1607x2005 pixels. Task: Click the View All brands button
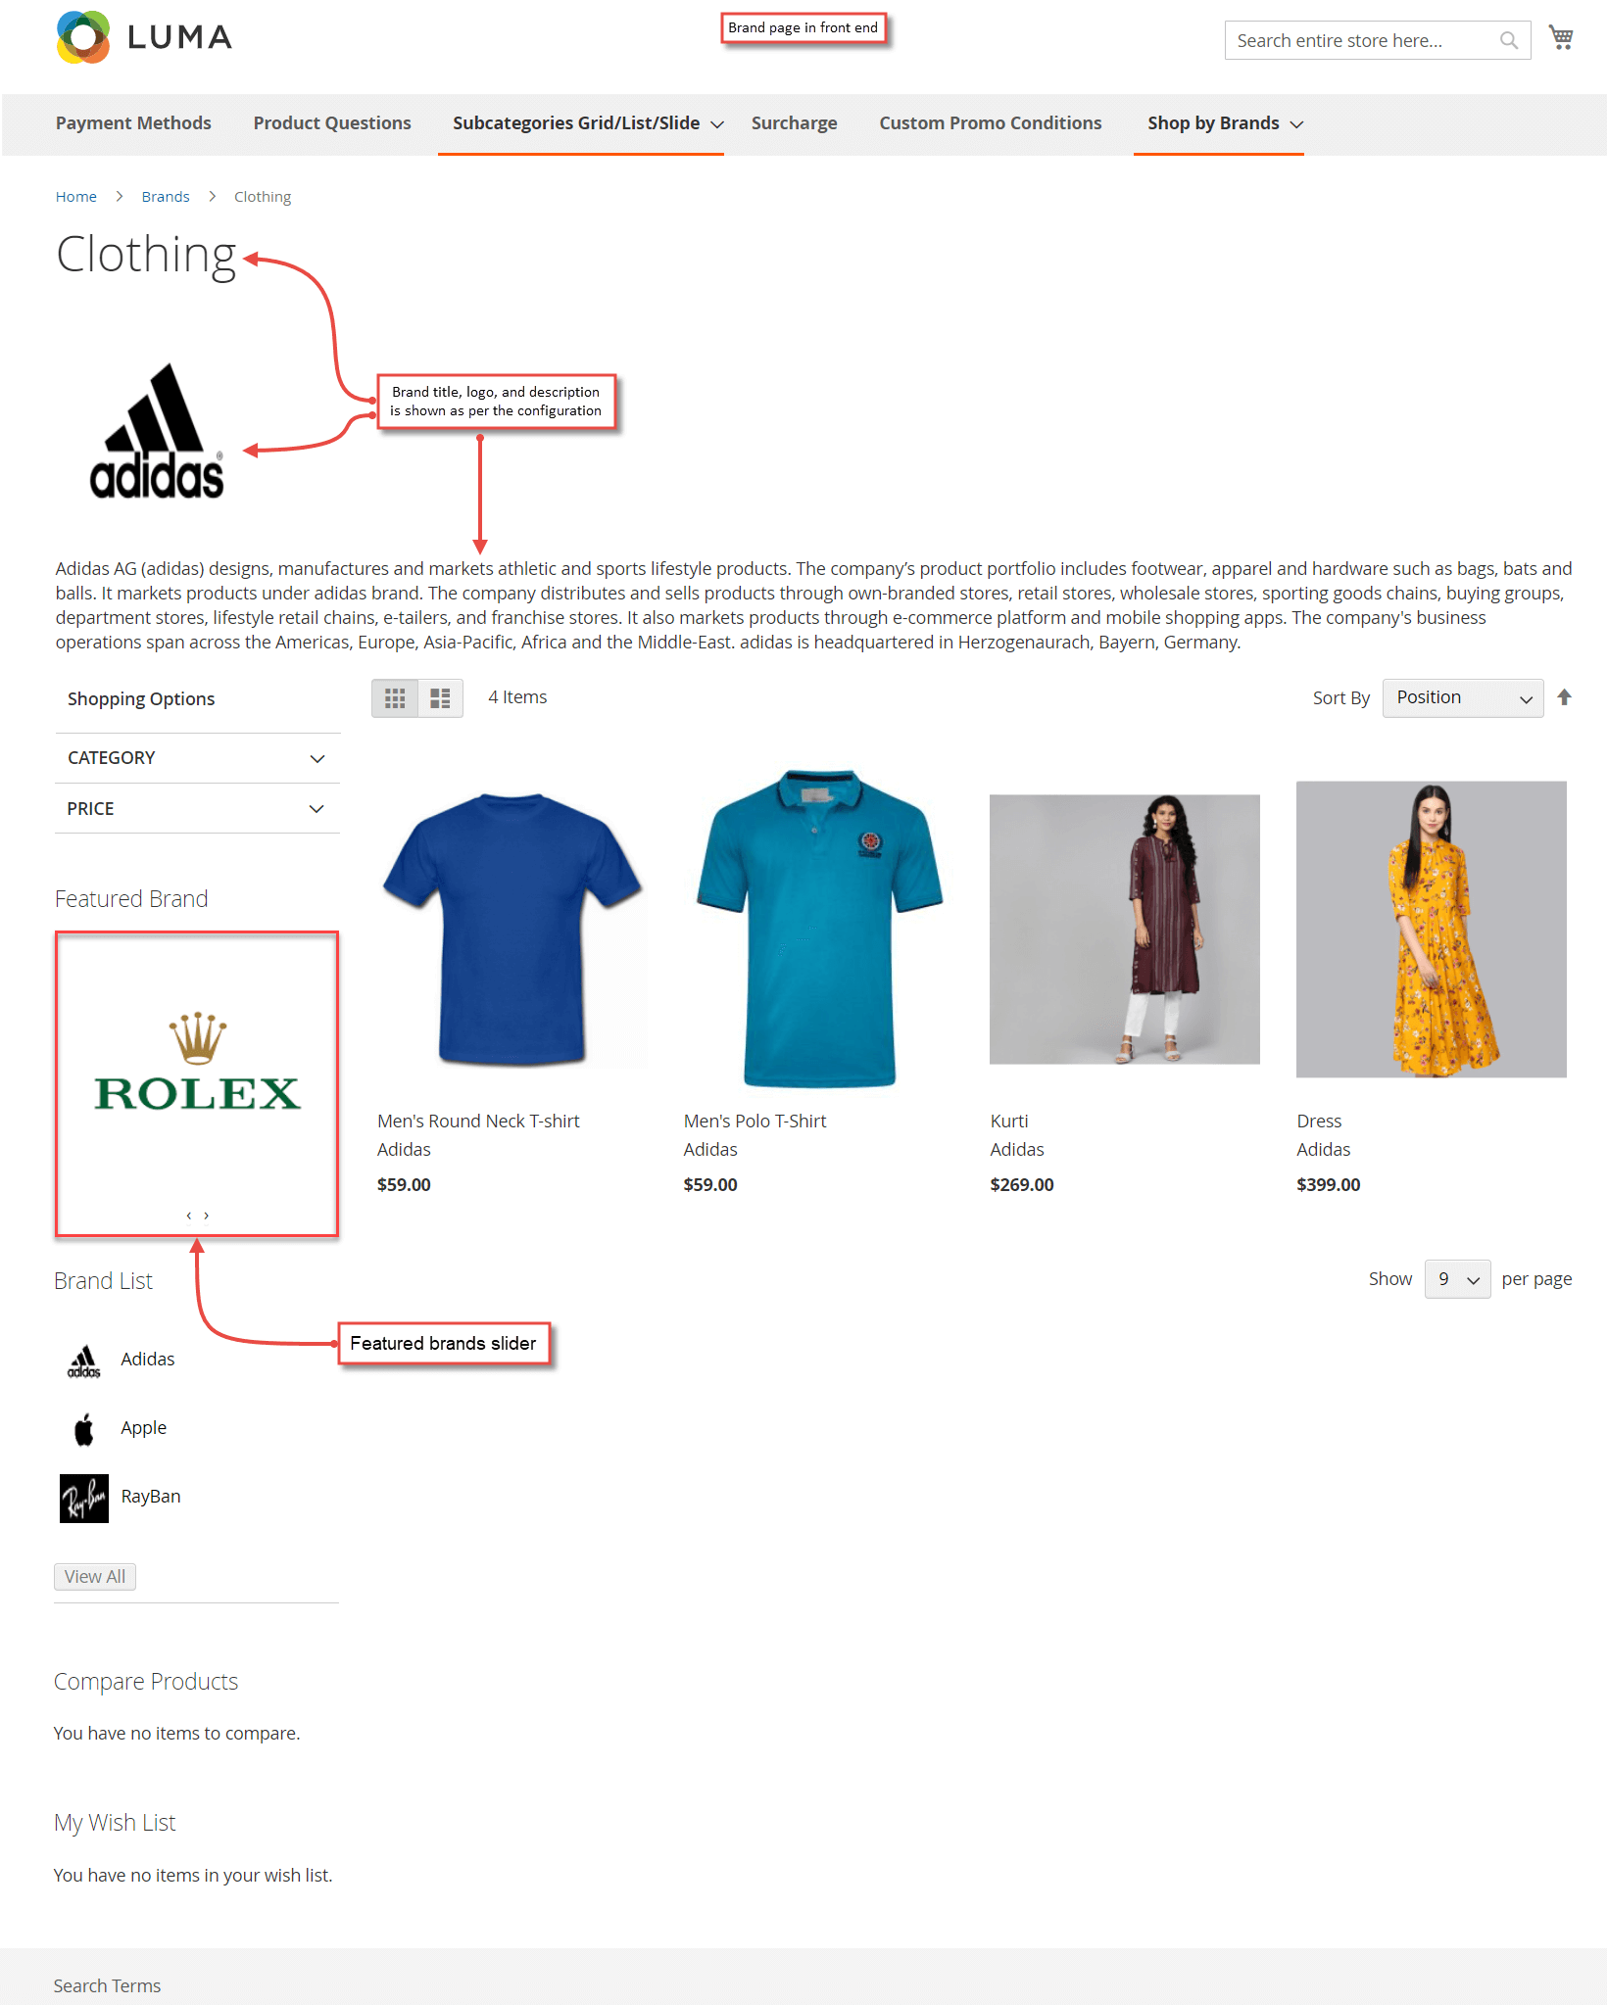tap(95, 1576)
